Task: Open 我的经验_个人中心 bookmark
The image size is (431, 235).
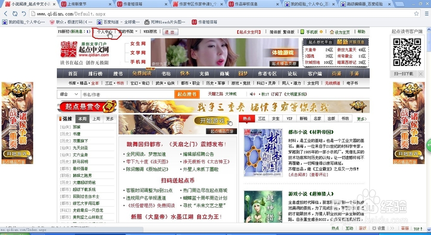Action: 24,22
